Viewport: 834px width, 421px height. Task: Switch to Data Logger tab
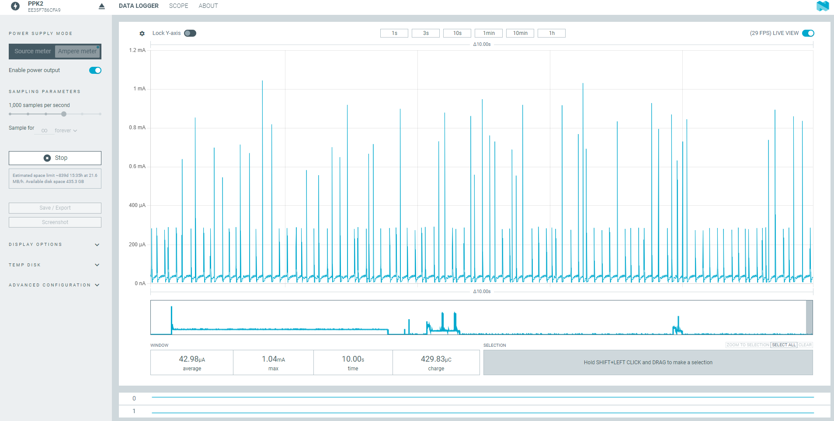139,6
